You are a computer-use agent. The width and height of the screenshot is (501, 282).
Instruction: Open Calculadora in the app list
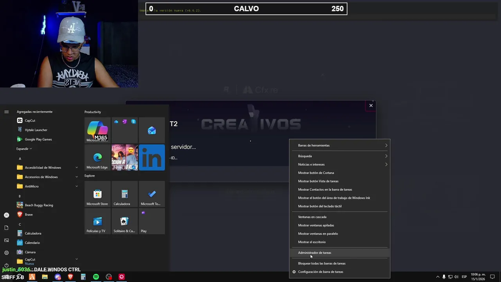click(x=33, y=233)
